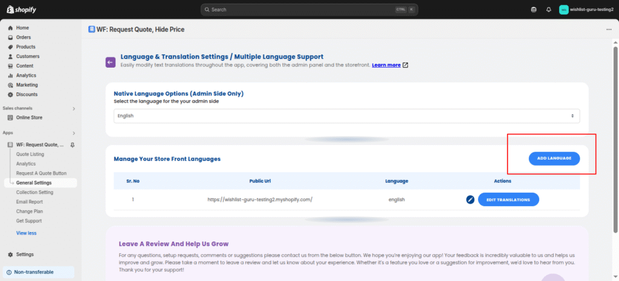Expand the Apps section chevron

click(x=73, y=133)
